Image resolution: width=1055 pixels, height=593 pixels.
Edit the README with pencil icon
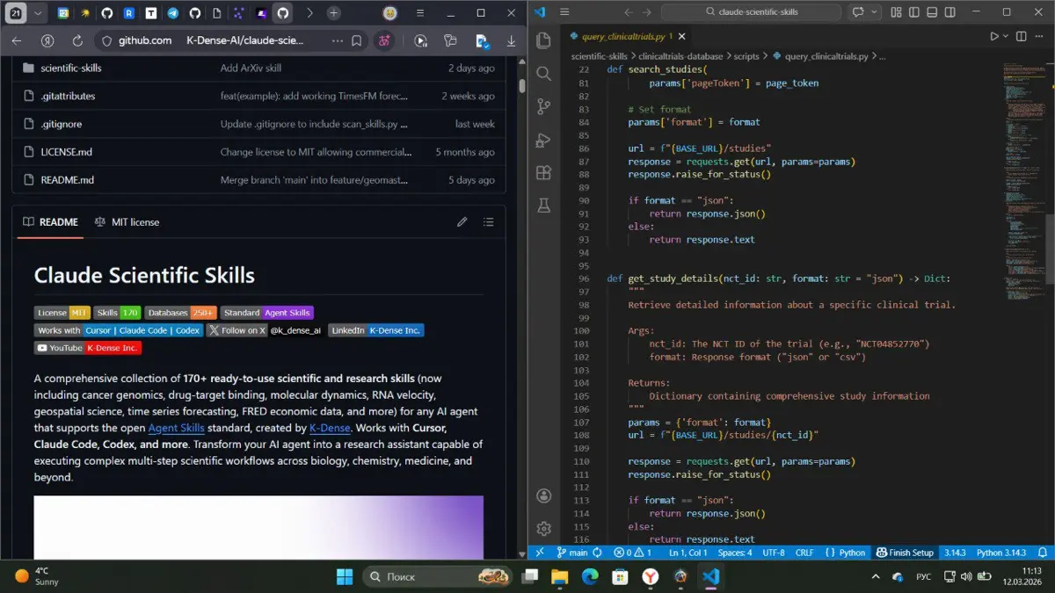[x=462, y=222]
